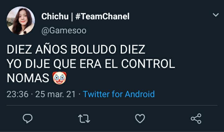Open the tweet options chevron menu
The width and height of the screenshot is (224, 132).
(x=216, y=15)
